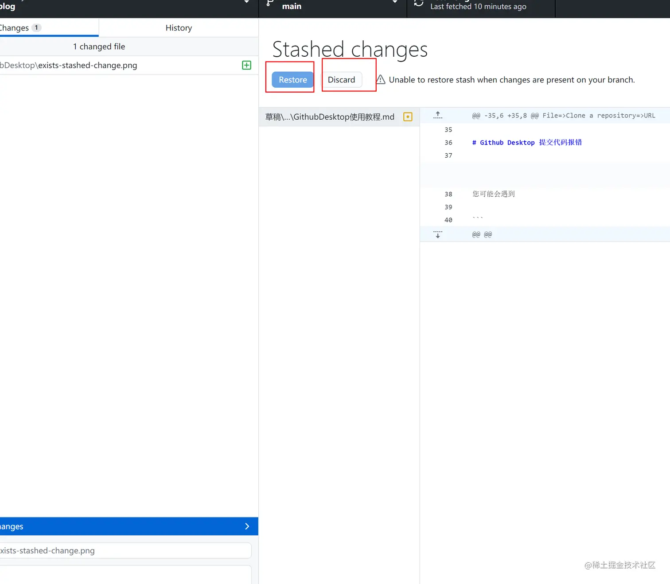Click Last fetched 10 minutes ago
The height and width of the screenshot is (584, 670).
click(x=478, y=7)
